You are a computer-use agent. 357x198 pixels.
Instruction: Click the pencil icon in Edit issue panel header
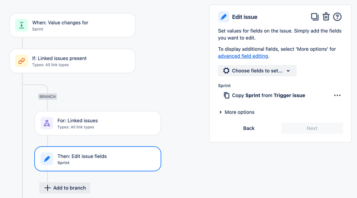coord(224,17)
